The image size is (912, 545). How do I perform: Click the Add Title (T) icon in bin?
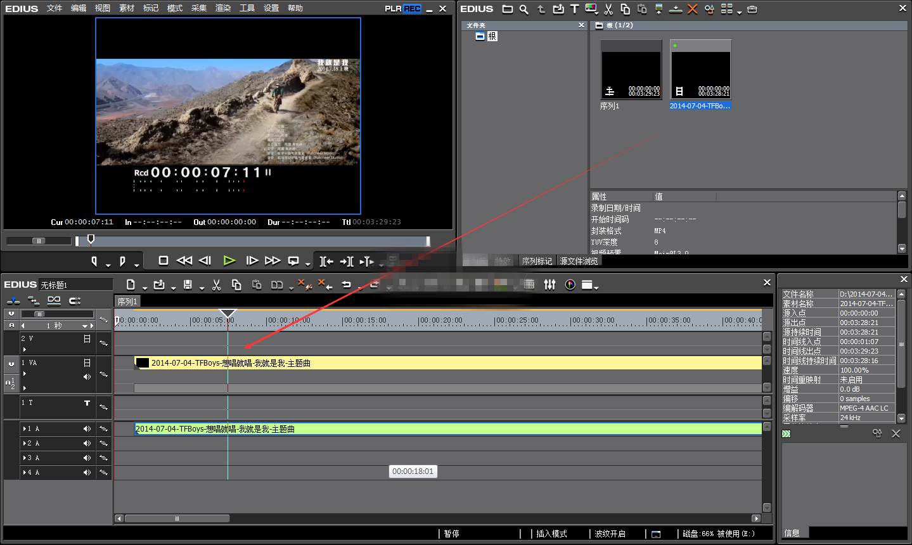(574, 9)
